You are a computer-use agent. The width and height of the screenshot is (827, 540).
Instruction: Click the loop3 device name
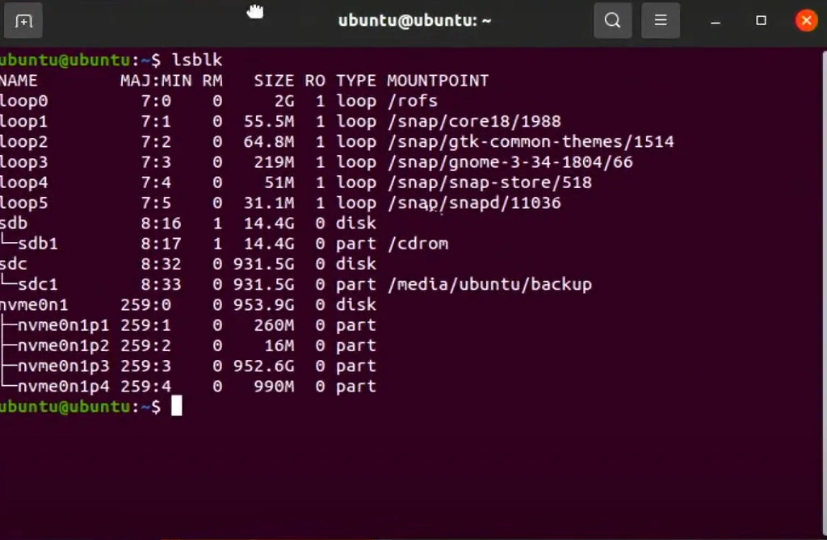pos(23,162)
